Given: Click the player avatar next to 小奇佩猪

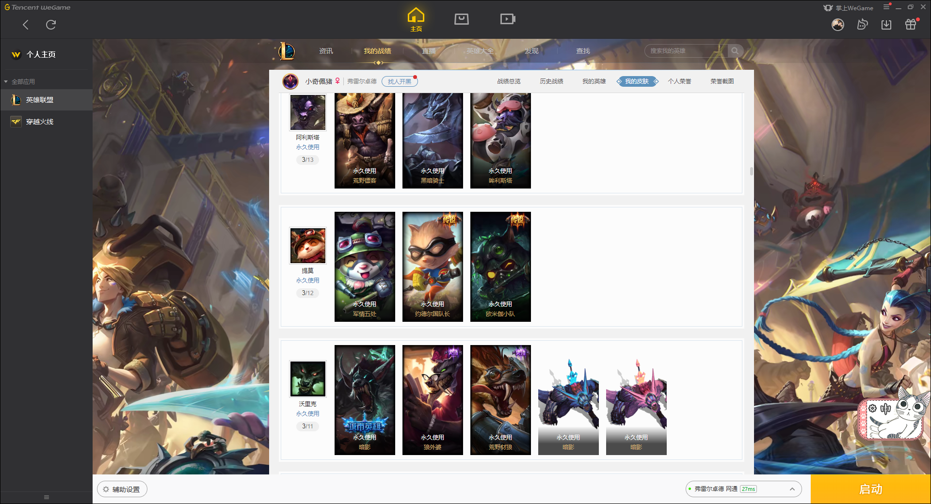Looking at the screenshot, I should pyautogui.click(x=290, y=81).
